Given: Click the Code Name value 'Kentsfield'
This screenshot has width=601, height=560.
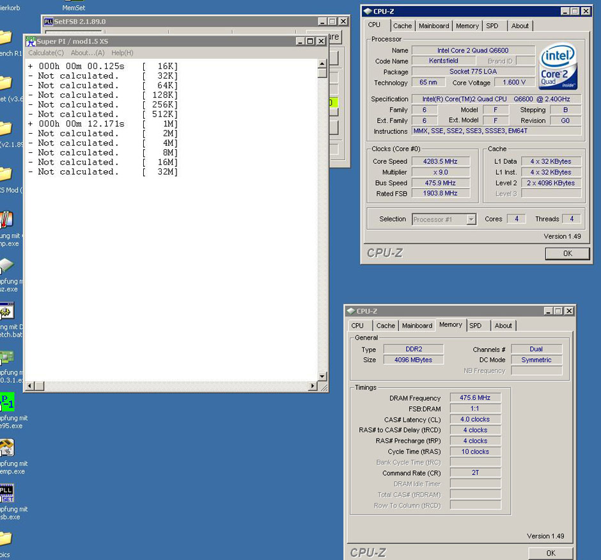Looking at the screenshot, I should tap(444, 61).
